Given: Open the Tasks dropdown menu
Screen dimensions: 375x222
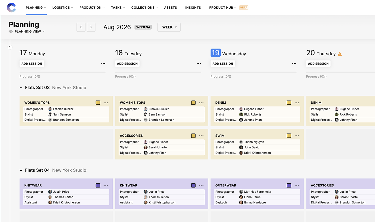Looking at the screenshot, I should click(118, 8).
